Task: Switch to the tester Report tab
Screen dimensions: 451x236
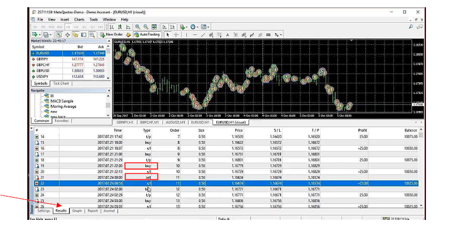Action: point(93,211)
